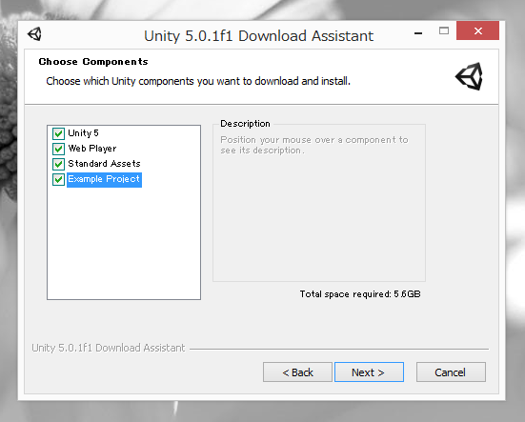
Task: Click the window title Unity 5.0.1f1 Download Assistant
Action: [258, 36]
